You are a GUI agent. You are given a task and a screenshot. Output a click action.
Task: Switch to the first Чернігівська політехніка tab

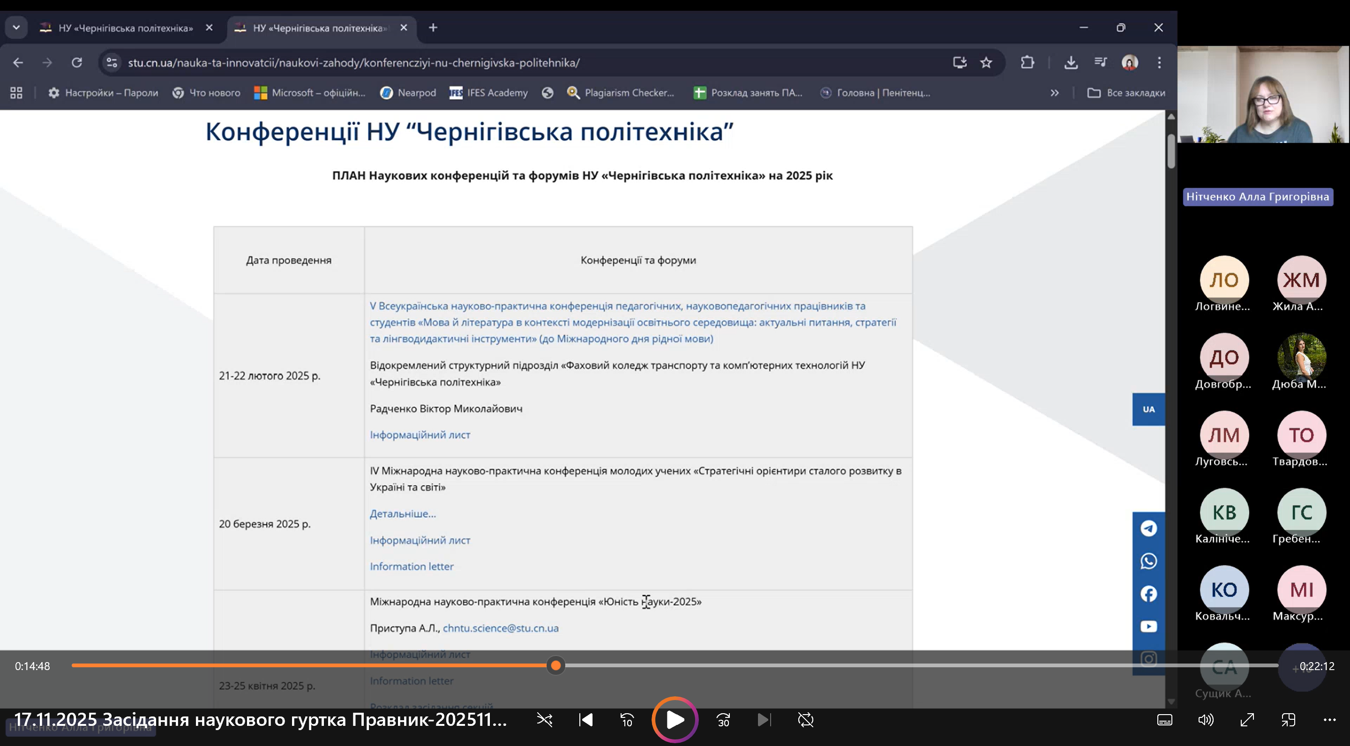pyautogui.click(x=126, y=28)
